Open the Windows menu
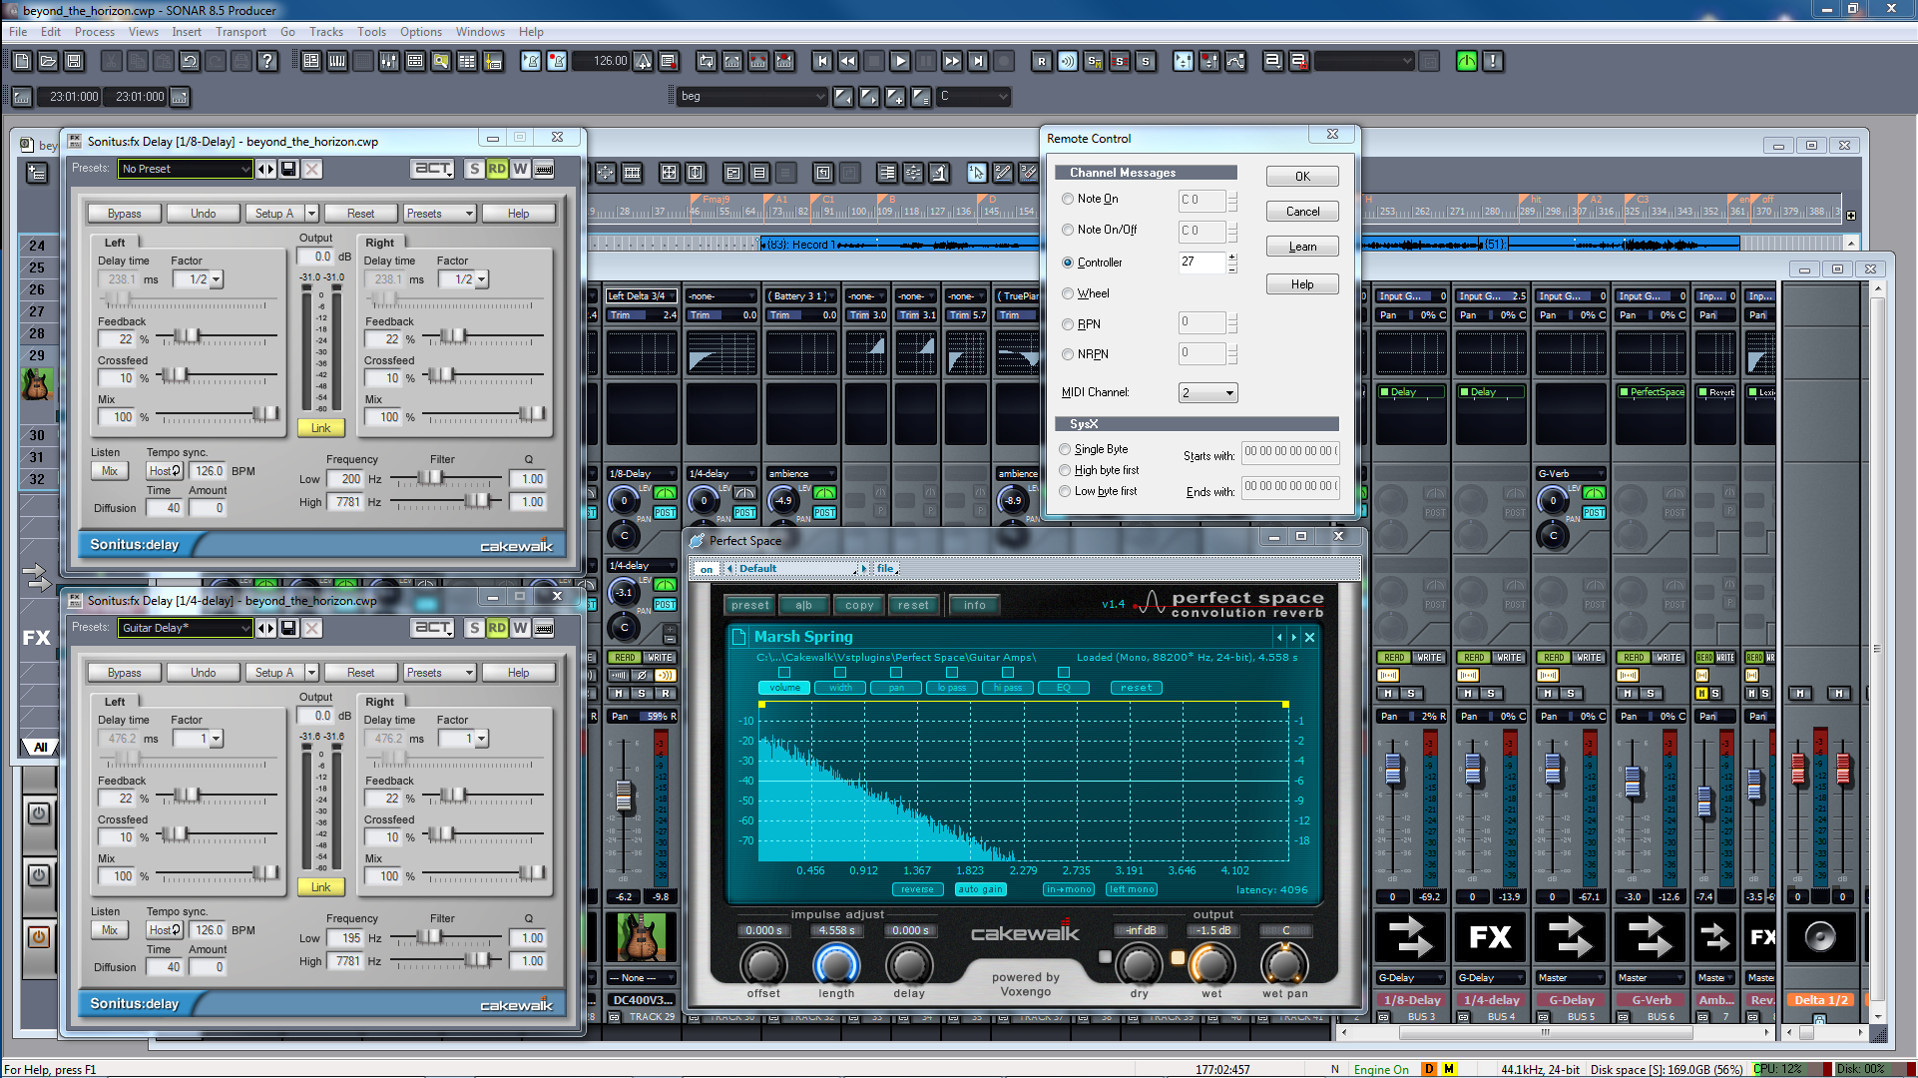The image size is (1918, 1078). (x=480, y=32)
